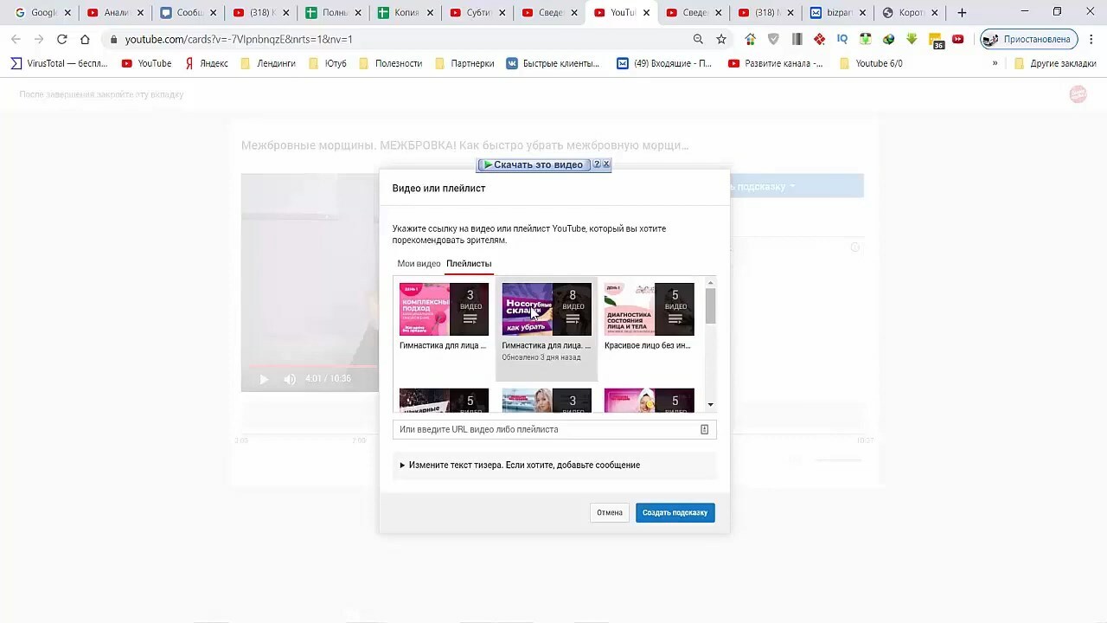Mute the video preview sound
This screenshot has width=1107, height=623.
tap(290, 378)
